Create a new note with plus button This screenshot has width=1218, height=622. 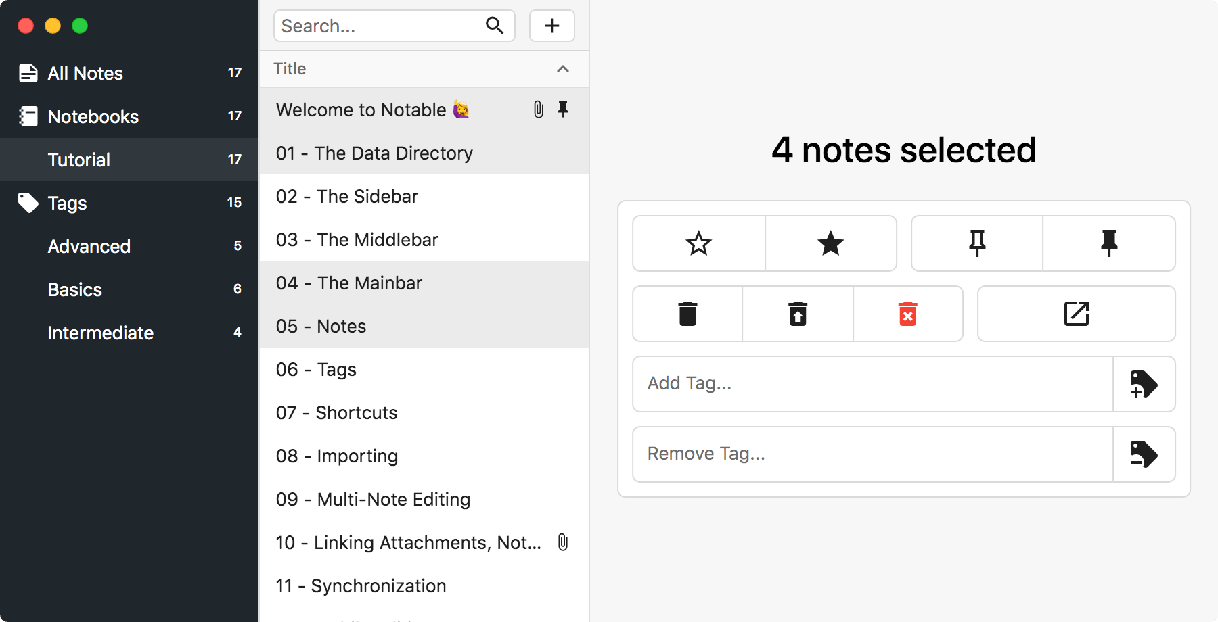click(x=551, y=26)
